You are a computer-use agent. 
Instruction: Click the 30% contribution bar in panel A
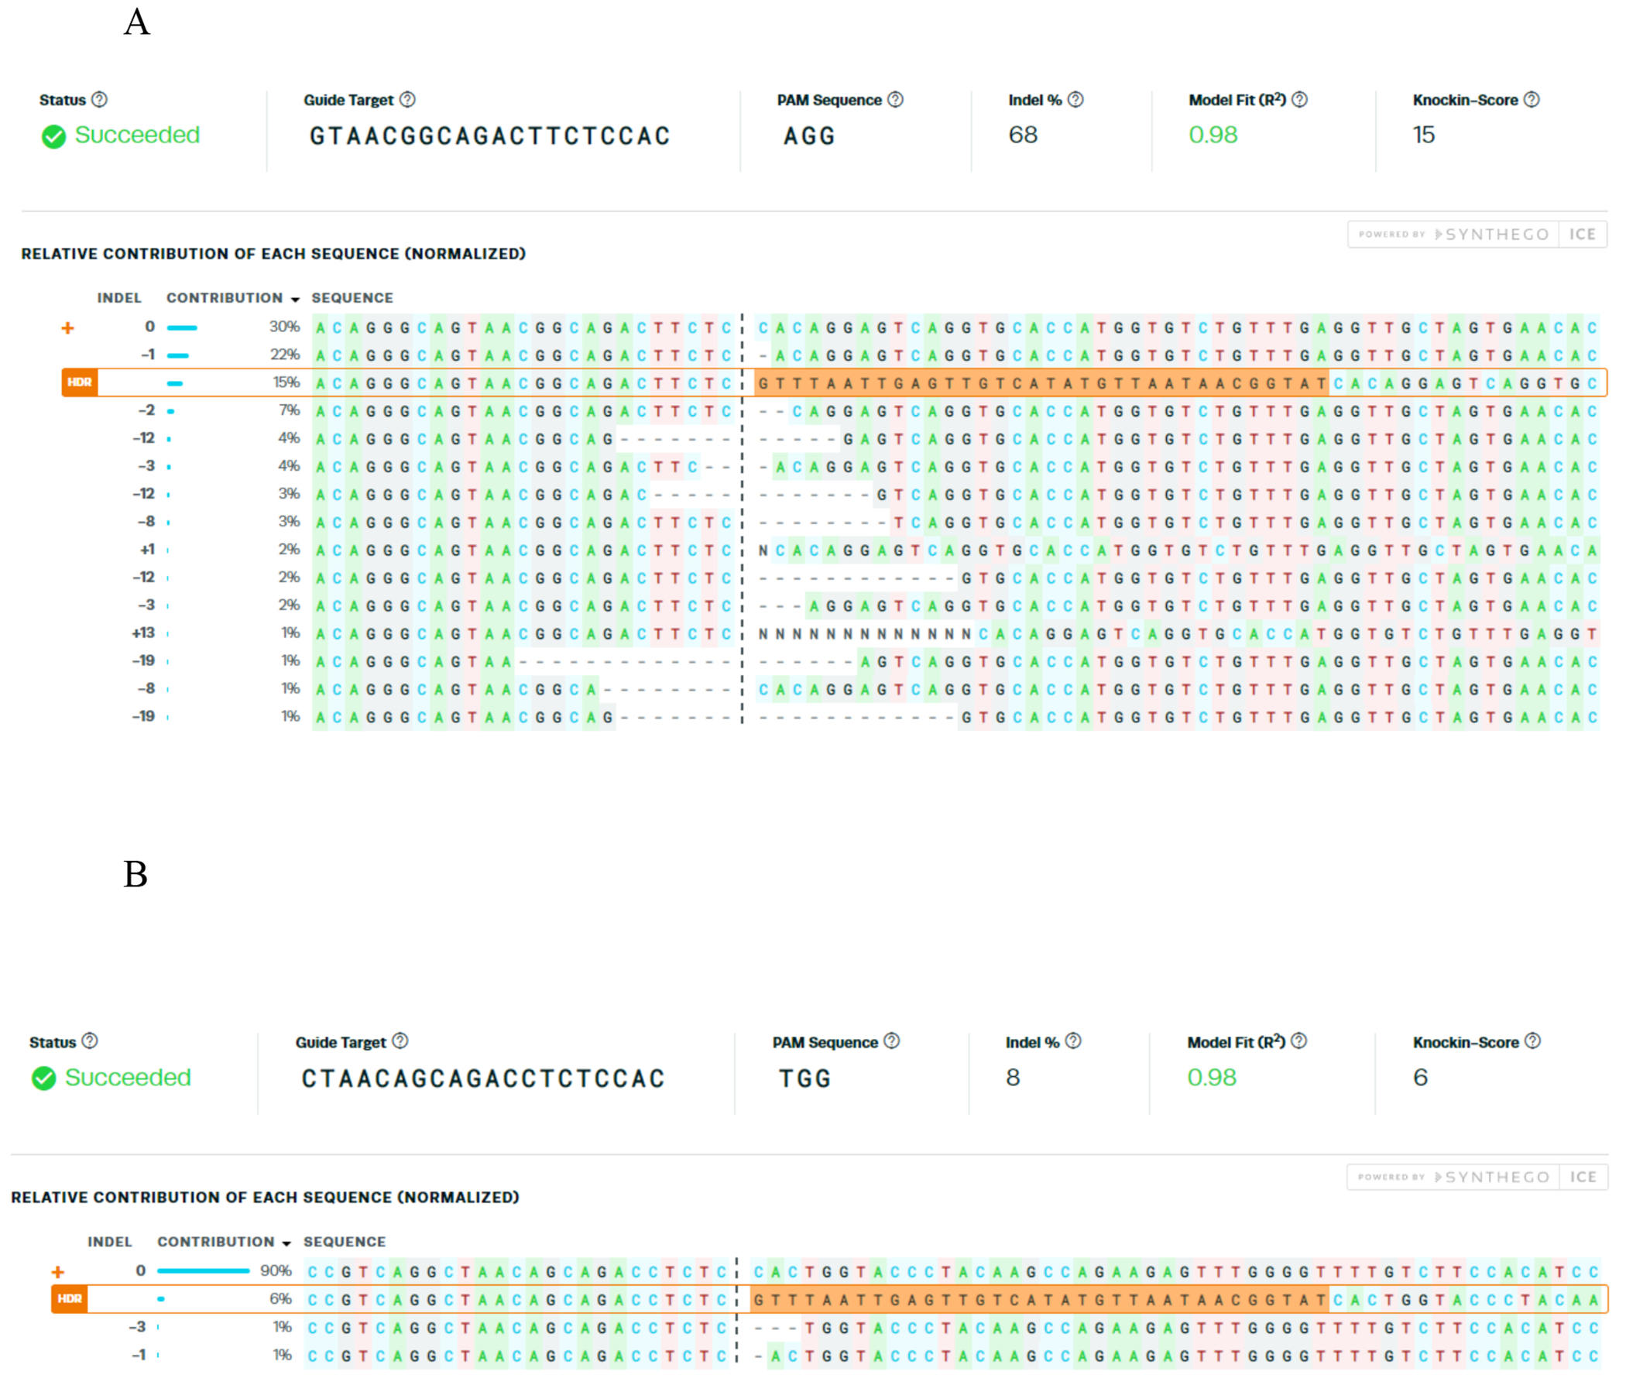182,328
